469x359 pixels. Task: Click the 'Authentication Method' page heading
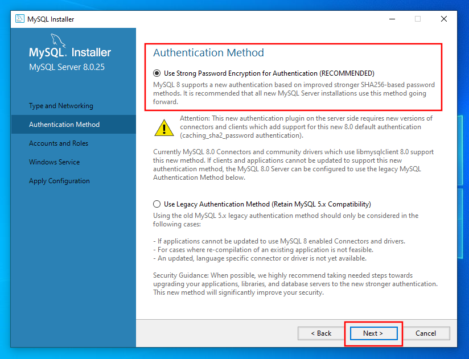tap(208, 52)
